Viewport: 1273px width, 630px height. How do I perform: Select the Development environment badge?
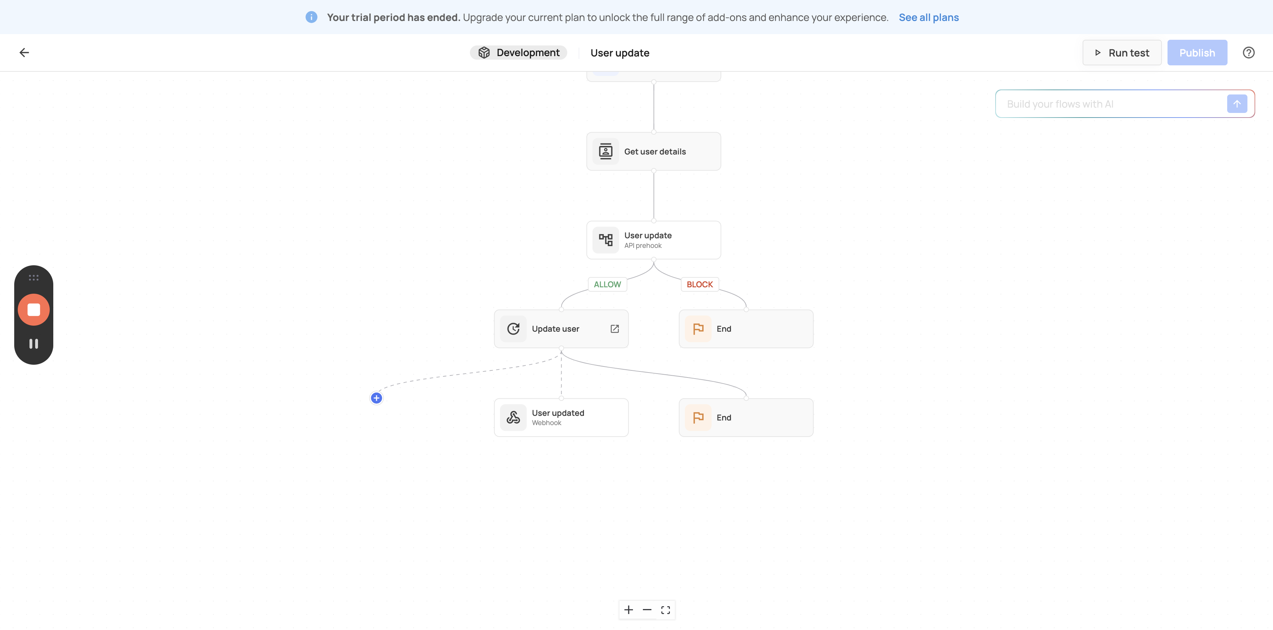(518, 52)
